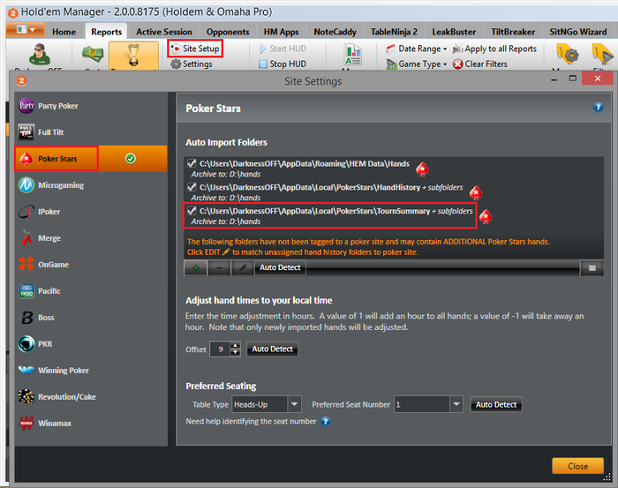Select OnGame site icon
Viewport: 618px width, 488px height.
point(26,264)
